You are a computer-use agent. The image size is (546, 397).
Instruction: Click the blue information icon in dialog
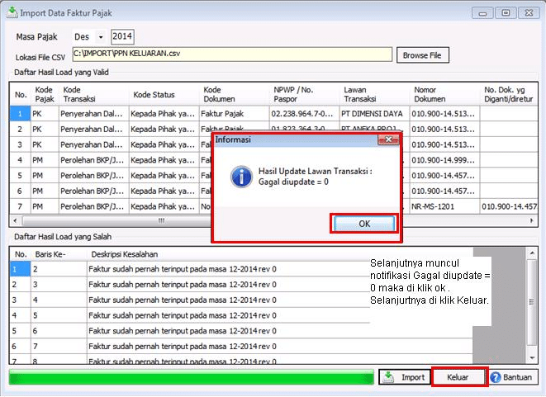click(x=240, y=175)
